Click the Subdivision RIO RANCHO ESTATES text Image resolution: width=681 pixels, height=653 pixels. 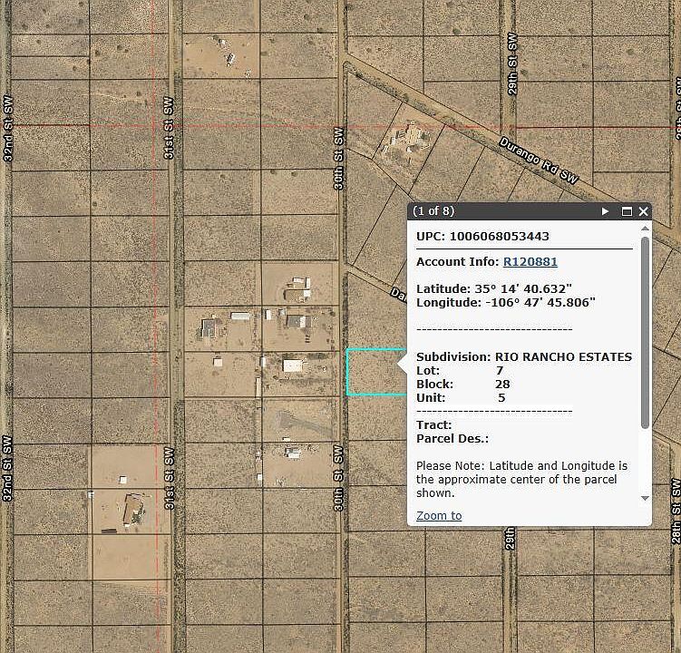pos(523,357)
